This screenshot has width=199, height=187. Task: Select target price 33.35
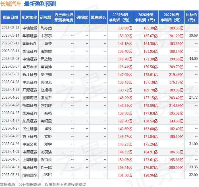[x=193, y=167]
